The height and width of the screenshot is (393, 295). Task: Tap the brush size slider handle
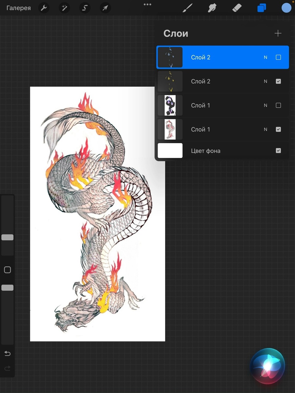[x=7, y=237]
